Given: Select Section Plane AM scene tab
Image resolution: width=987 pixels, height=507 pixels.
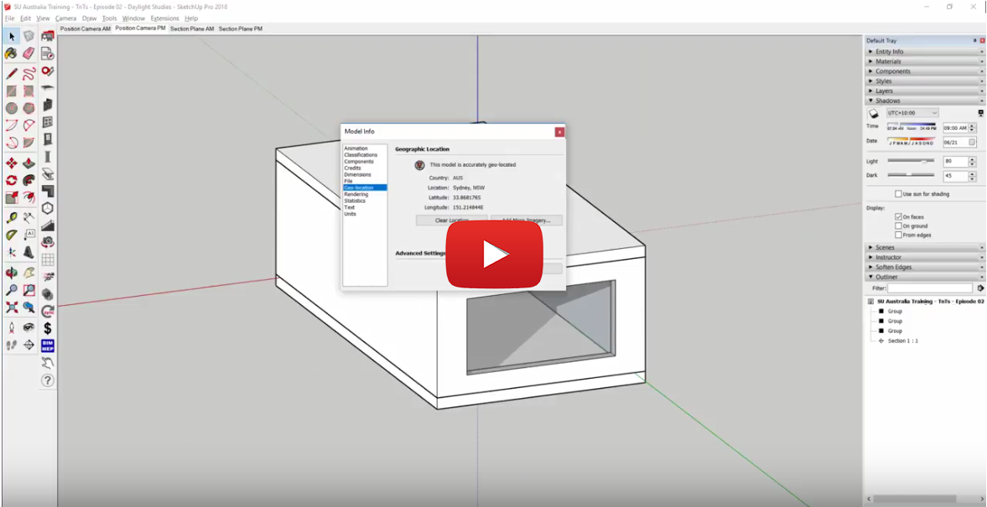Looking at the screenshot, I should (192, 29).
